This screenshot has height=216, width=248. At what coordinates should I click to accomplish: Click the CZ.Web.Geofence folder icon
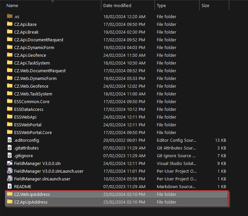[10, 86]
